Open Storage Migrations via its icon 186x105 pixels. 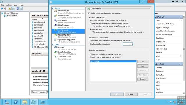coord(56,35)
